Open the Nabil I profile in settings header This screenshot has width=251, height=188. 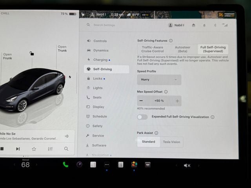(x=176, y=25)
